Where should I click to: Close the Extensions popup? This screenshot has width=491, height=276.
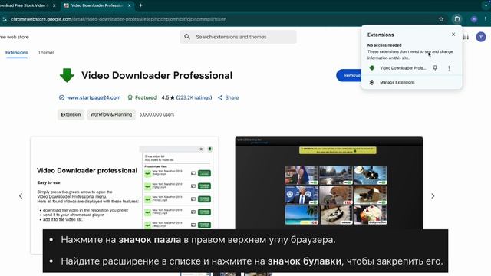click(453, 34)
